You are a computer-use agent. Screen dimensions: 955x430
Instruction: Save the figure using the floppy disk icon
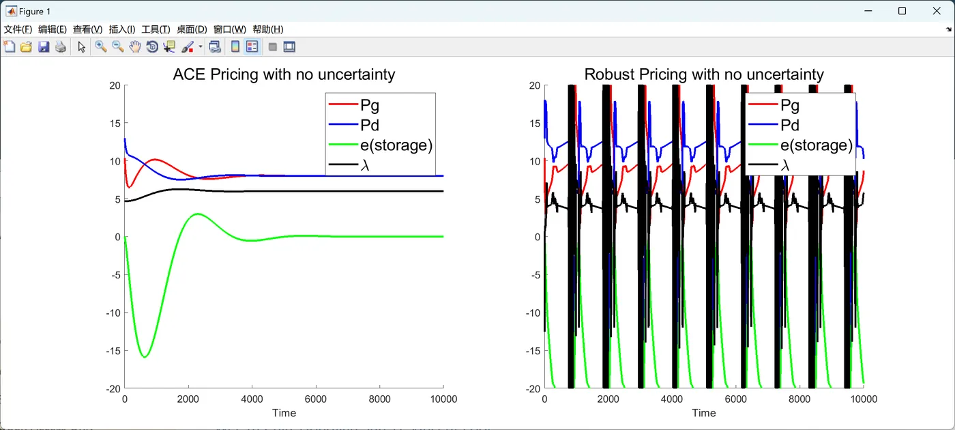[44, 47]
